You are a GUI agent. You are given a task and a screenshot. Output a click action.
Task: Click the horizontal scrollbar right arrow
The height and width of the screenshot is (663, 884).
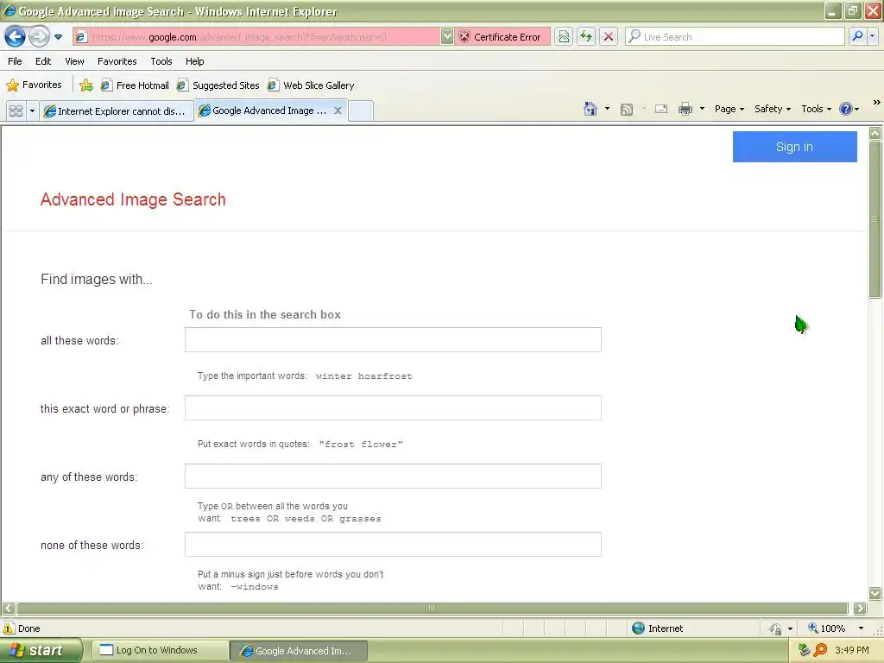(x=860, y=609)
